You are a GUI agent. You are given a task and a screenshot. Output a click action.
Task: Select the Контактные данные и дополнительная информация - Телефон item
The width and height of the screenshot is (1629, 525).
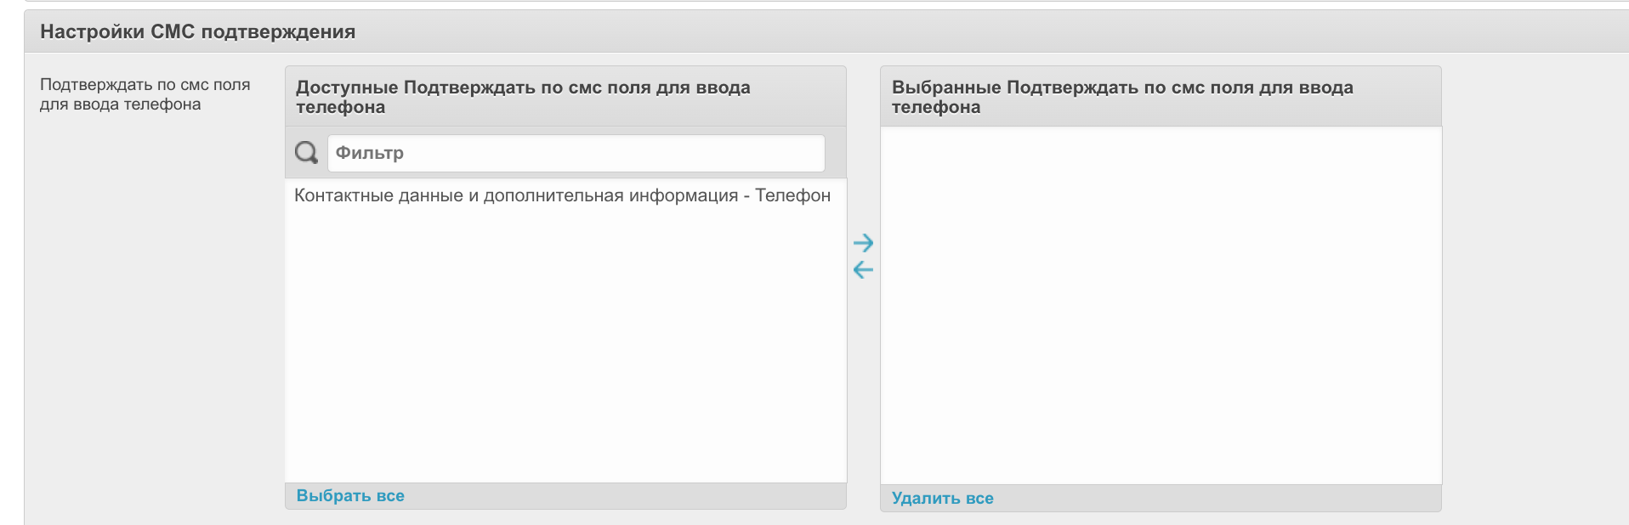tap(562, 195)
